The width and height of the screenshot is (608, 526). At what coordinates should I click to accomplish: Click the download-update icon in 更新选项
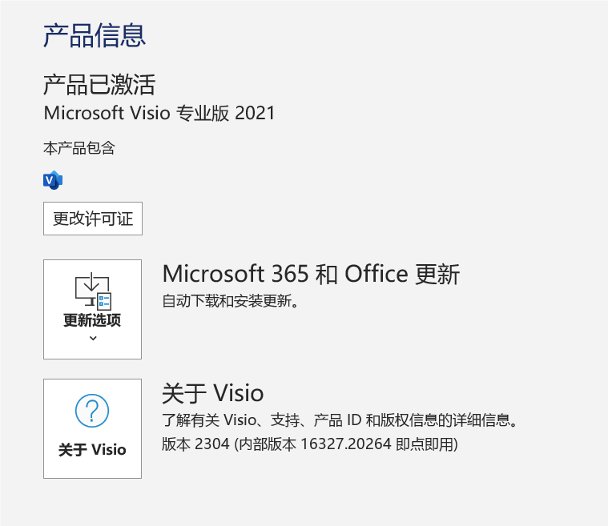(93, 291)
